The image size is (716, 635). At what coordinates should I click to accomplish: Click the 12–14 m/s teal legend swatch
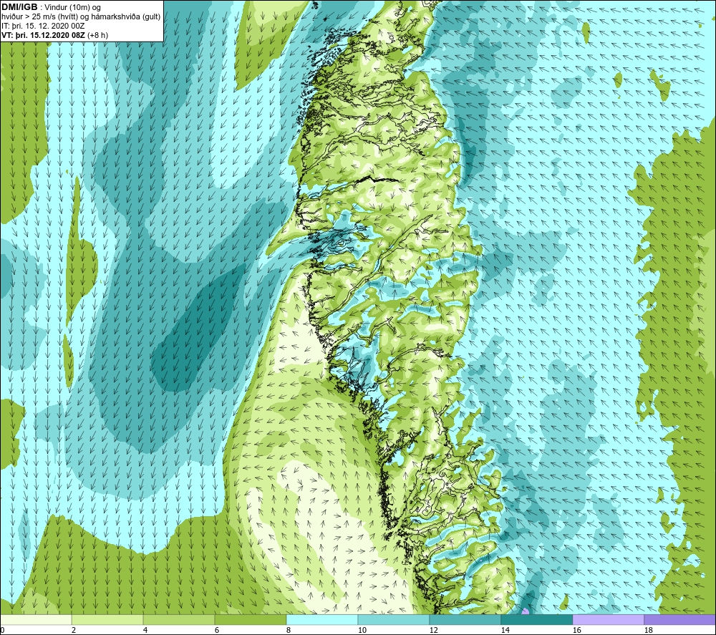point(465,620)
